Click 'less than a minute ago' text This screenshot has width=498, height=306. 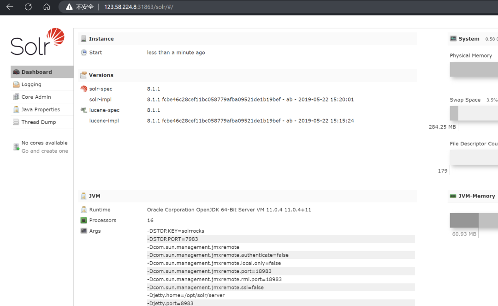(x=176, y=53)
